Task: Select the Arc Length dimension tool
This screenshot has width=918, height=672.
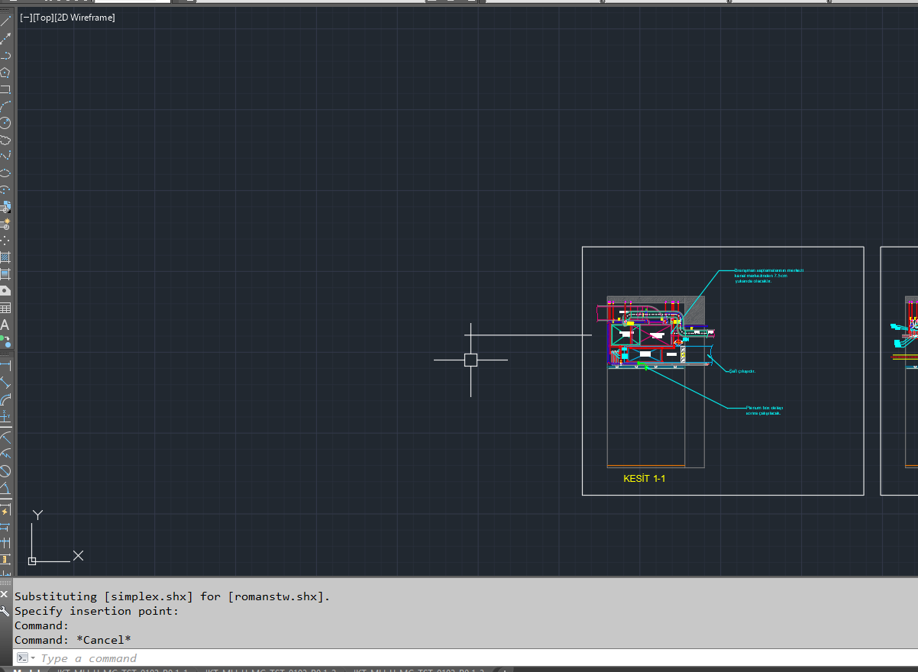Action: click(x=5, y=399)
